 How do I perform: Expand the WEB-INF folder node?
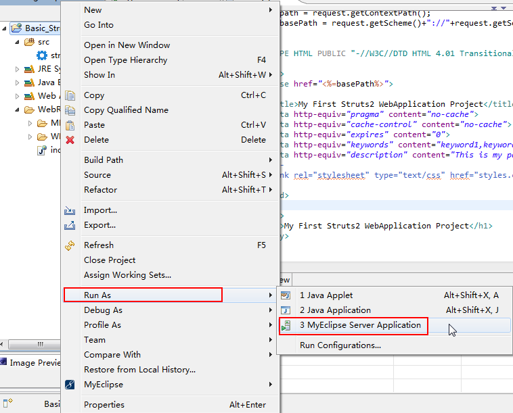[30, 137]
